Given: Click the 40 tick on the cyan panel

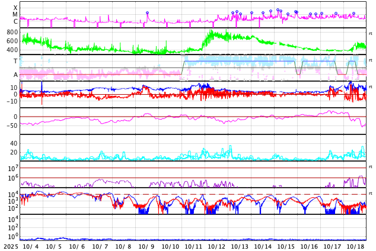Looking at the screenshot, I should point(13,143).
